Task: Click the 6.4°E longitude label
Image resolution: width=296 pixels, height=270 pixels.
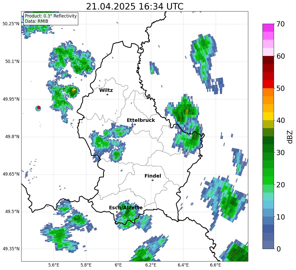Action: point(183,265)
